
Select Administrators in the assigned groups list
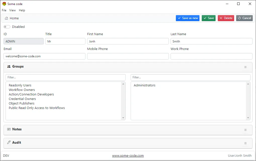(145, 85)
